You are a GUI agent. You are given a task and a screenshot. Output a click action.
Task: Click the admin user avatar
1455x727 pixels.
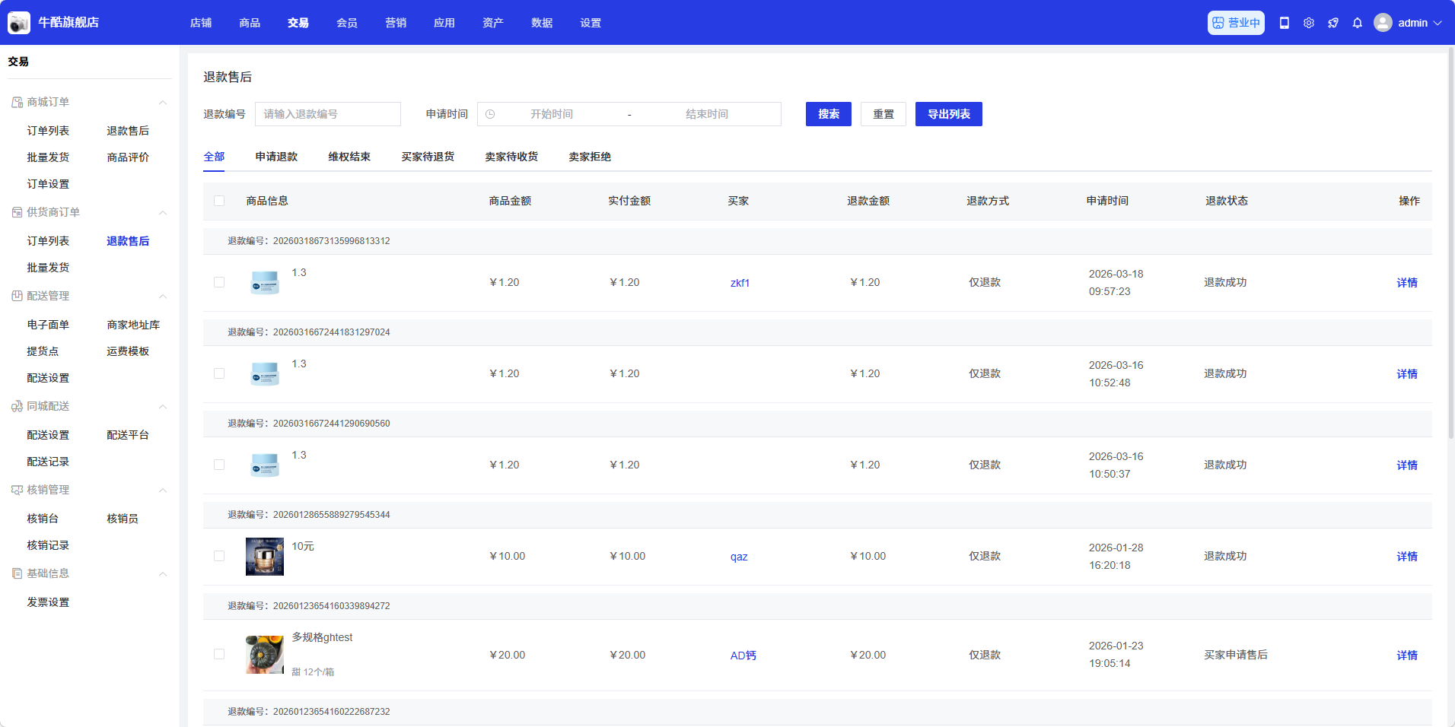click(x=1382, y=23)
